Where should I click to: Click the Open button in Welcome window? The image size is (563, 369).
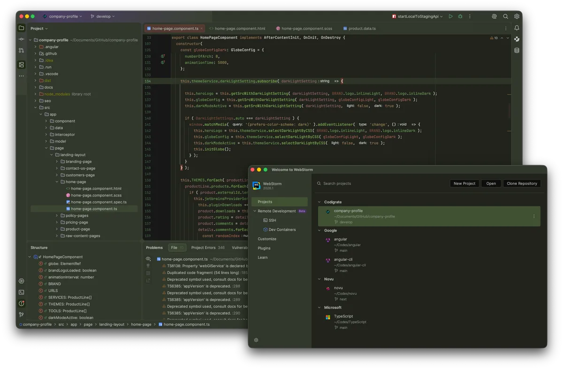tap(491, 183)
